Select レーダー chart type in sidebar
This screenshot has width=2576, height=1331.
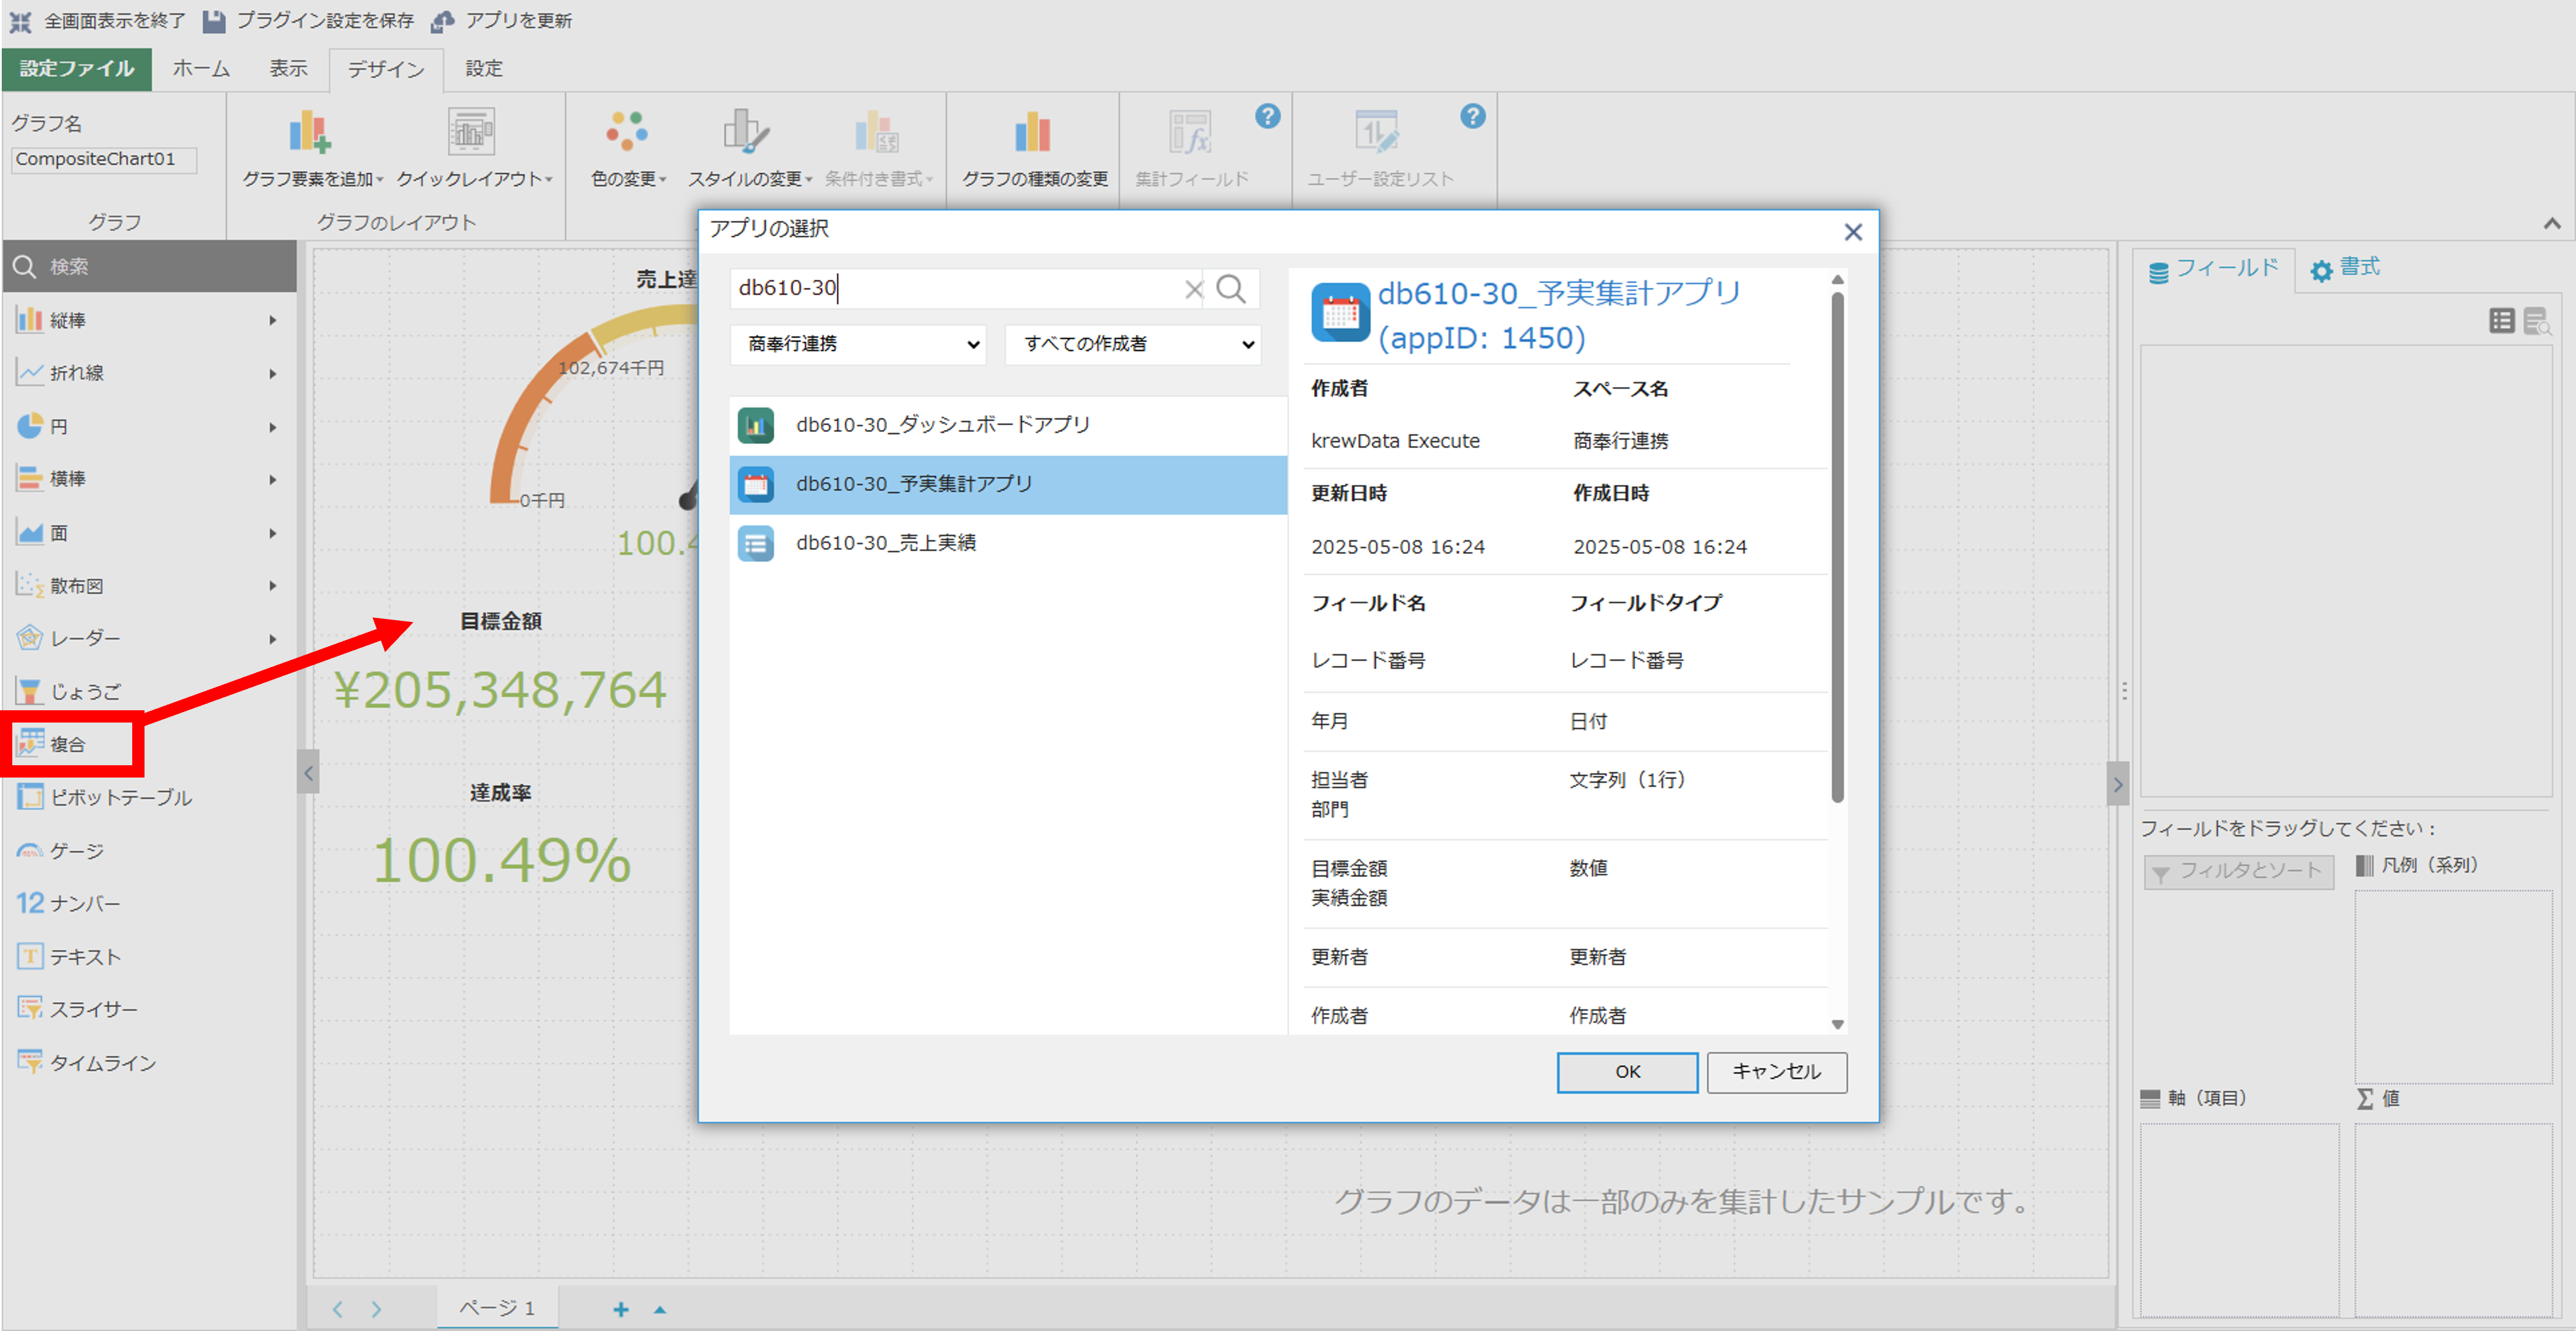click(x=148, y=638)
